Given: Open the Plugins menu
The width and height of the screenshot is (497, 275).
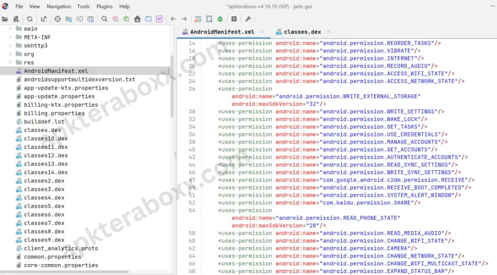Looking at the screenshot, I should (104, 6).
